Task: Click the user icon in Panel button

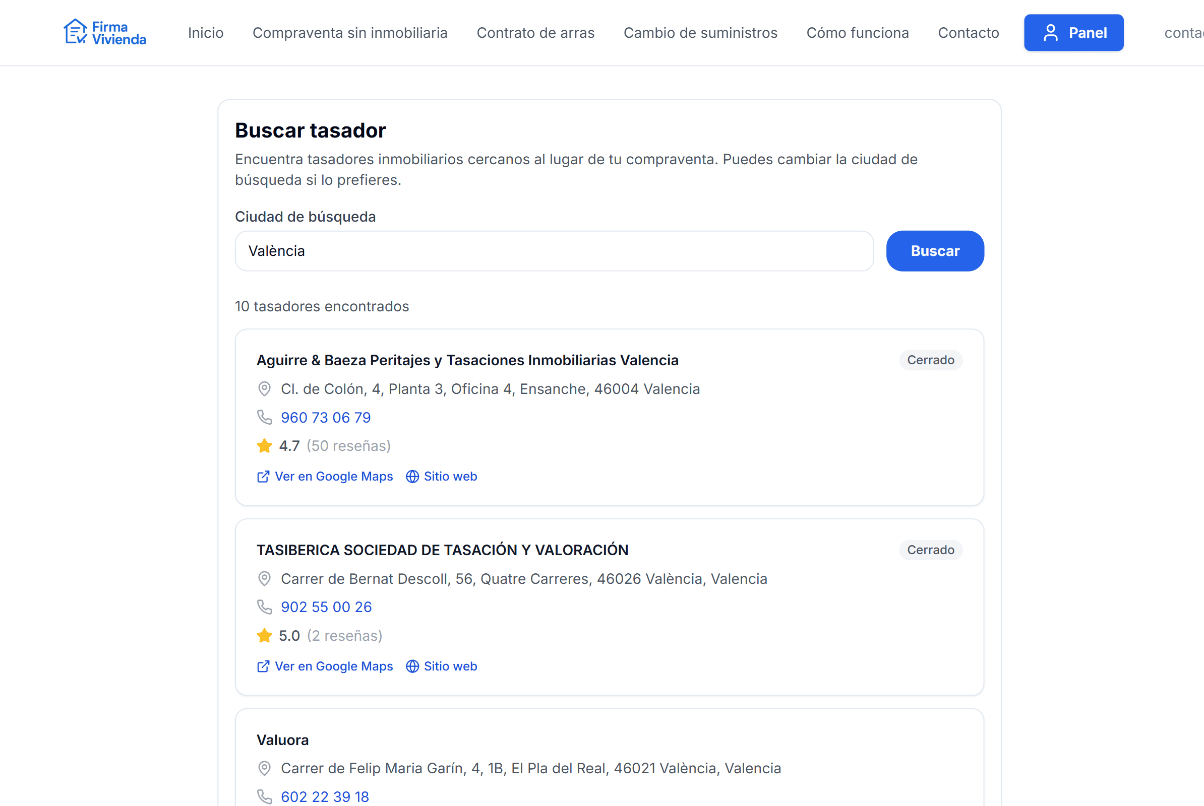Action: (x=1050, y=33)
